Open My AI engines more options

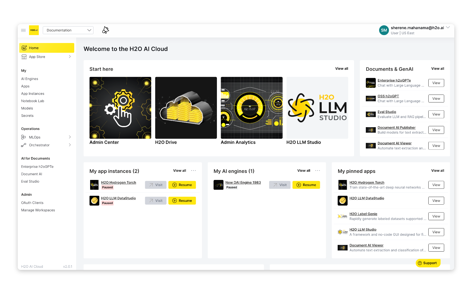tap(318, 170)
